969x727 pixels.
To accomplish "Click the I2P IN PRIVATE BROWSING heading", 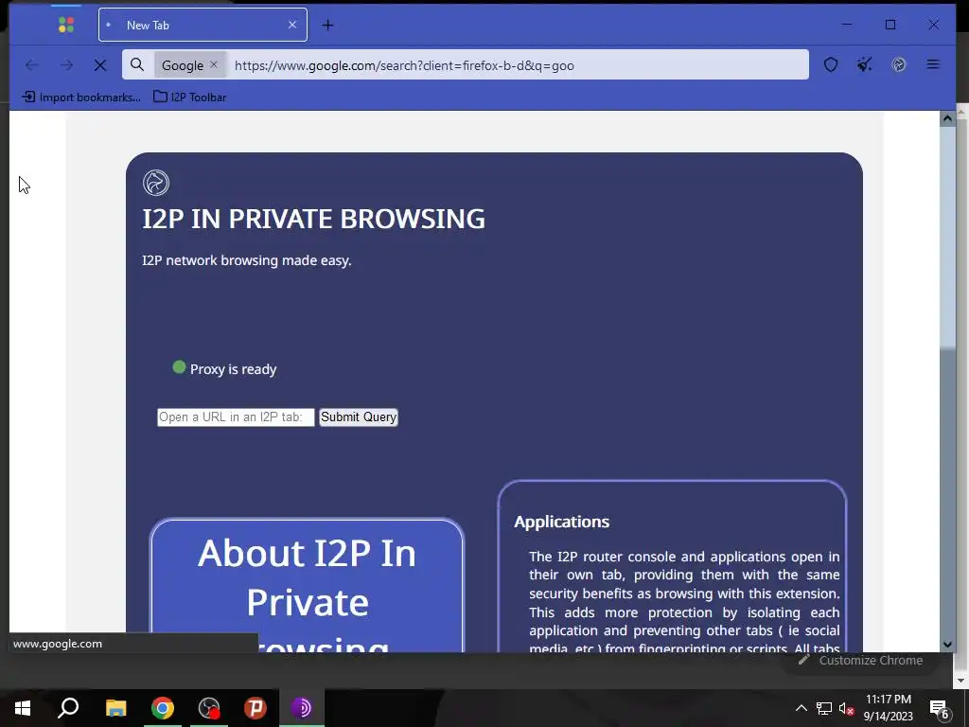I will 313,219.
